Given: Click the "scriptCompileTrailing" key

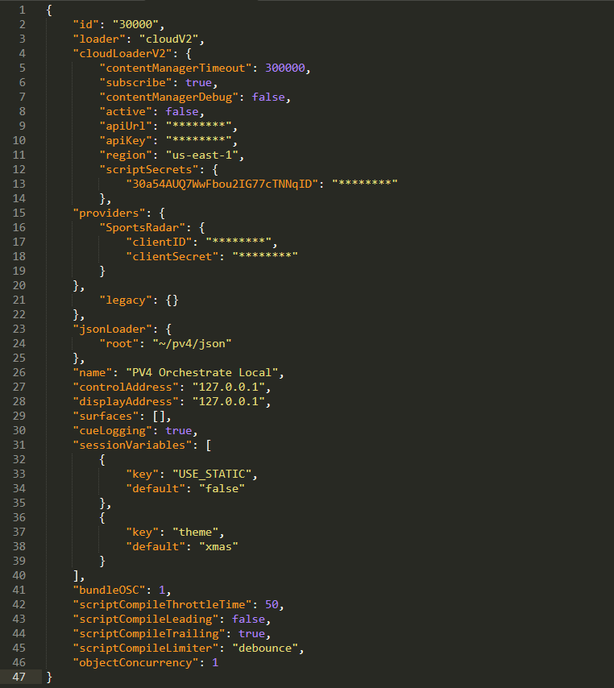Looking at the screenshot, I should [x=149, y=633].
